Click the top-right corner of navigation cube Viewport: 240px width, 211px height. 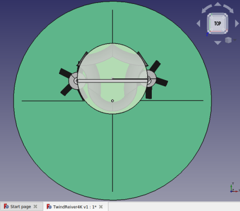(225, 15)
